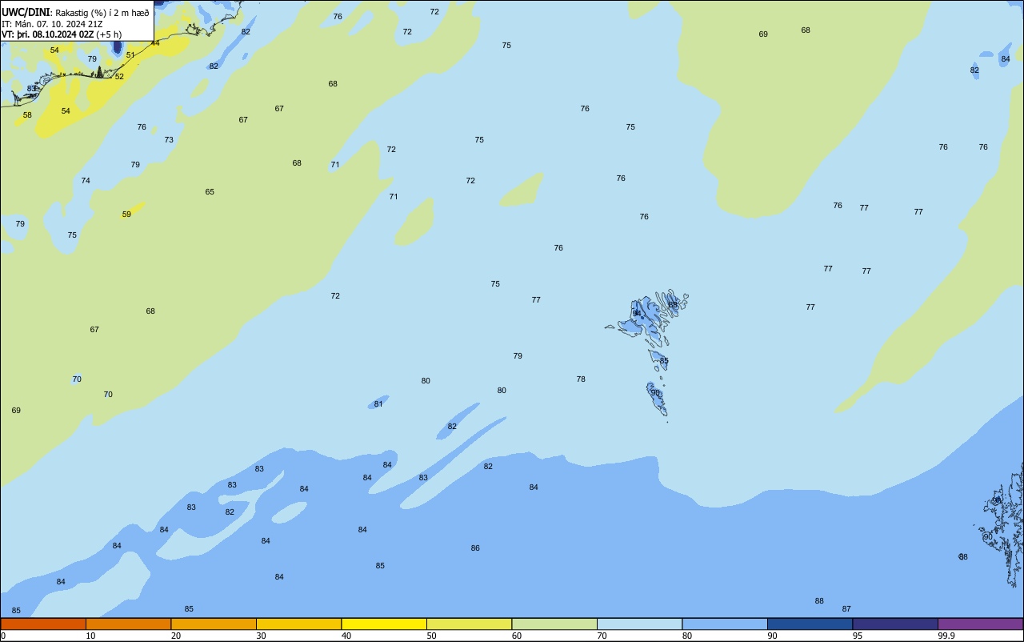
Task: Click the humidity value 51 on the map
Action: tap(130, 55)
